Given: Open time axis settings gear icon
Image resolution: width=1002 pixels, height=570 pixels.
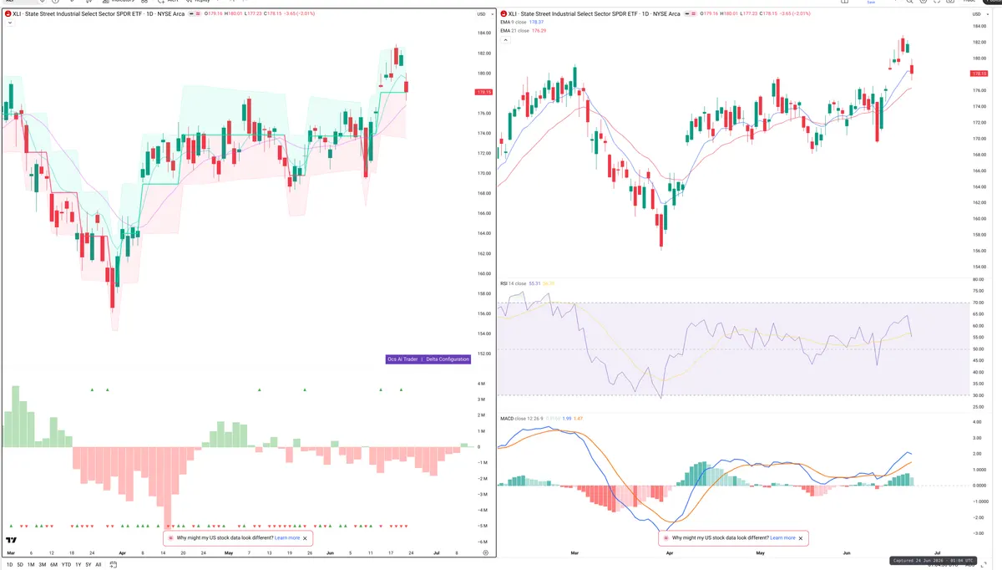Looking at the screenshot, I should [x=485, y=553].
